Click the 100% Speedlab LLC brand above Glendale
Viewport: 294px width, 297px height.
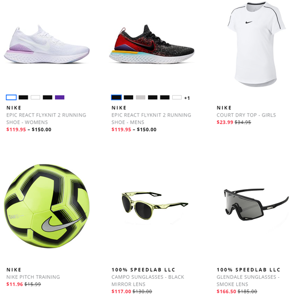[x=249, y=270]
